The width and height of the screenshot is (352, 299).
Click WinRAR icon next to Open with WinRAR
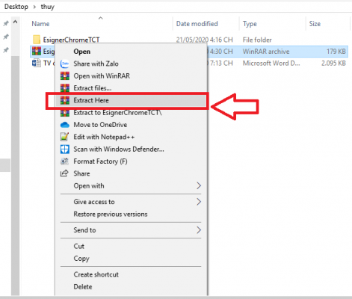pos(65,75)
